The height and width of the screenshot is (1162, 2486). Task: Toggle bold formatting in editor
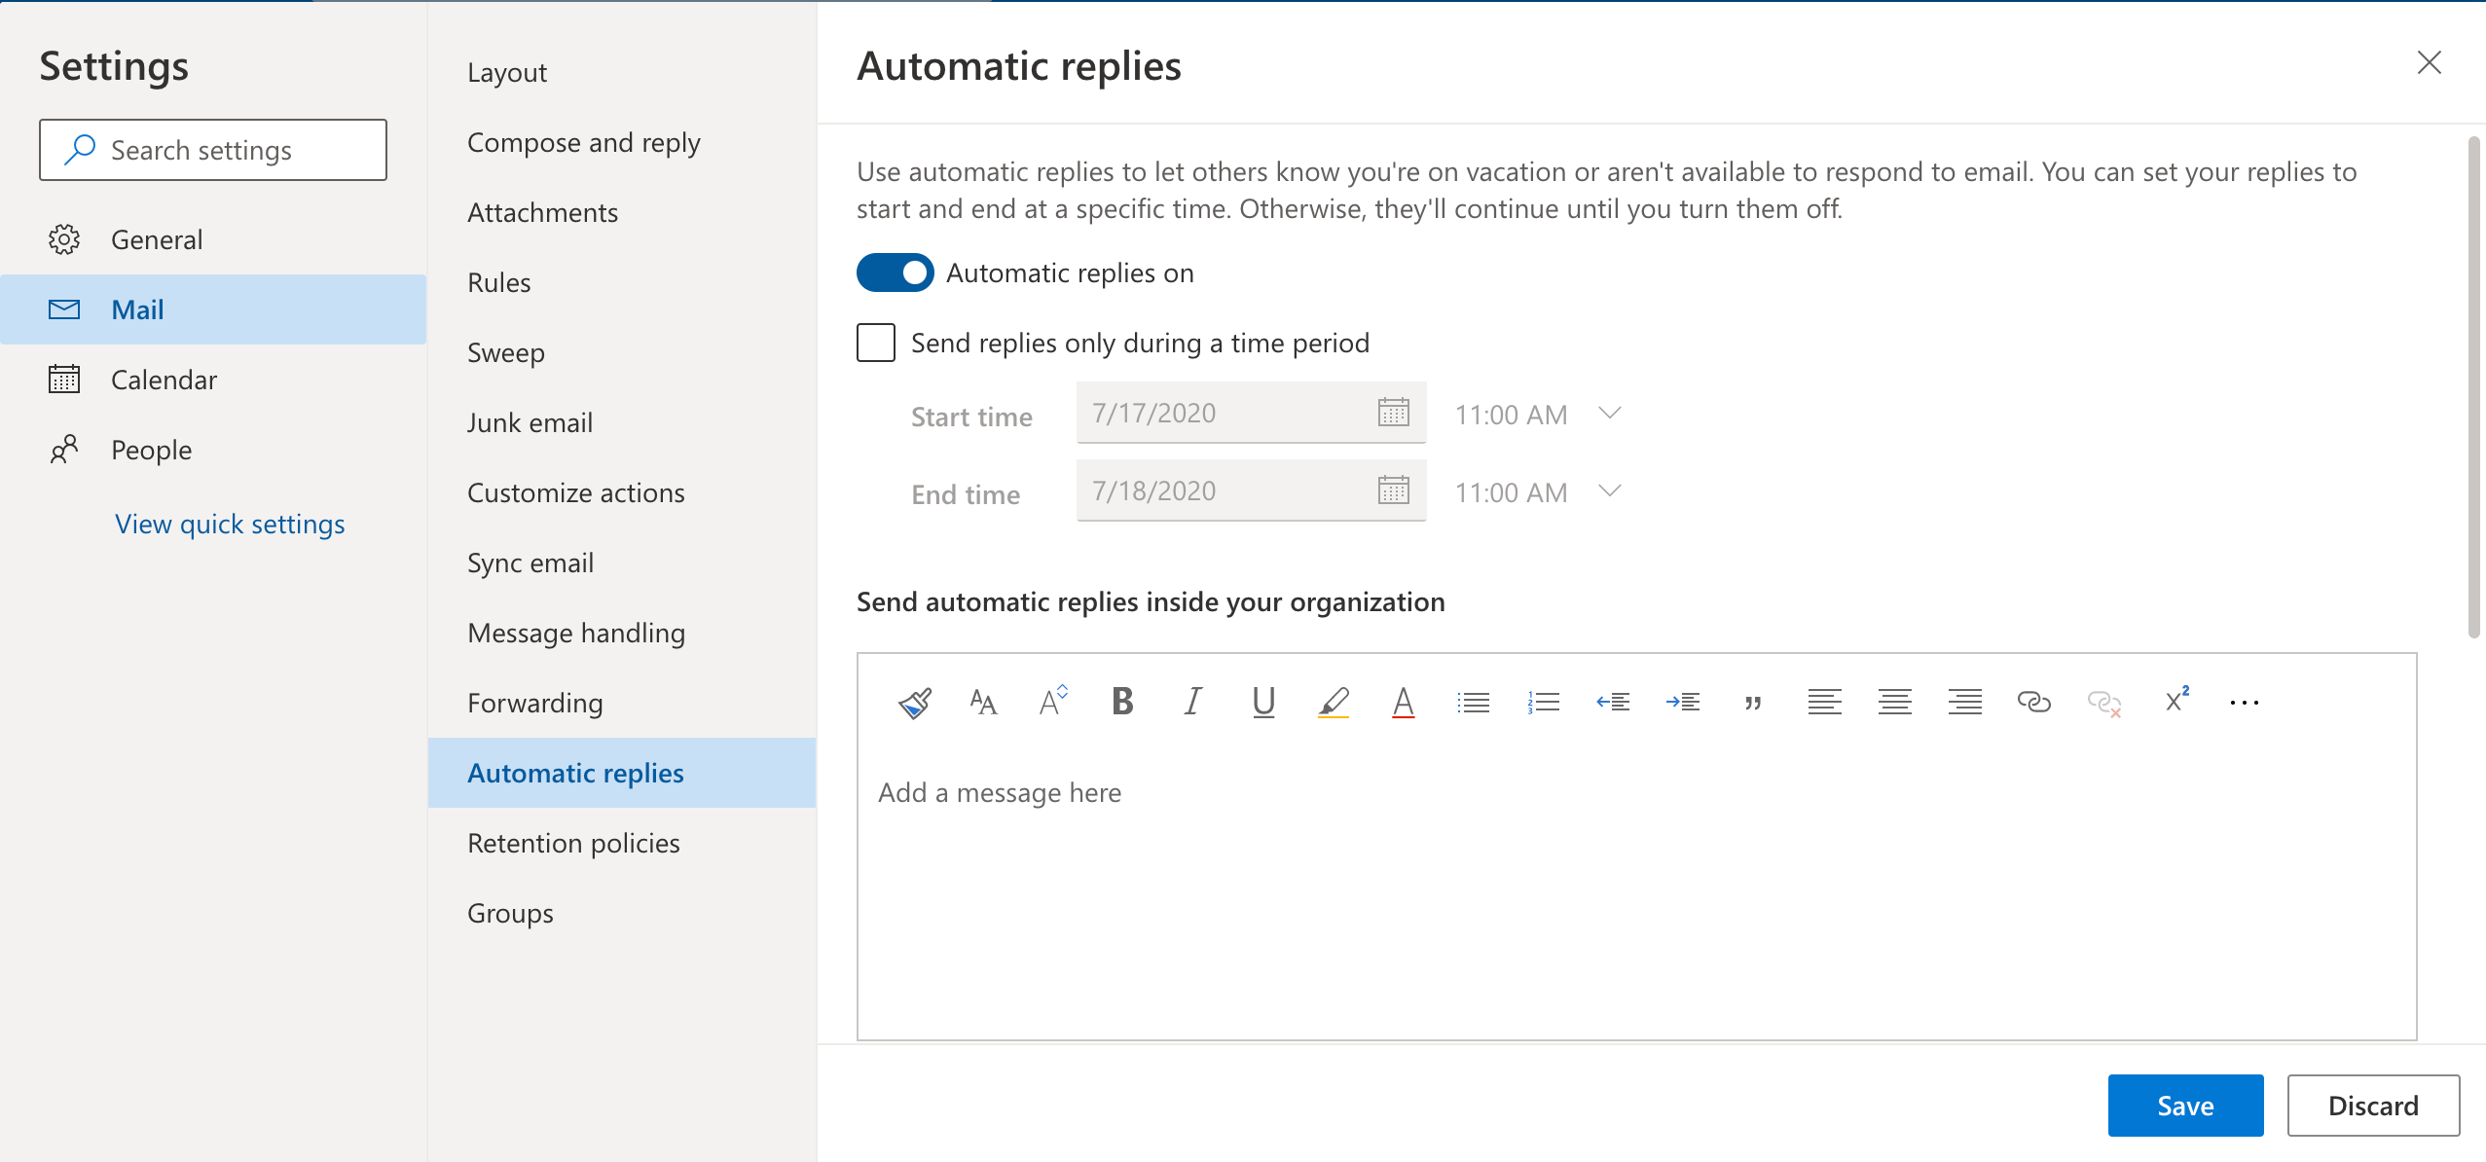1122,702
